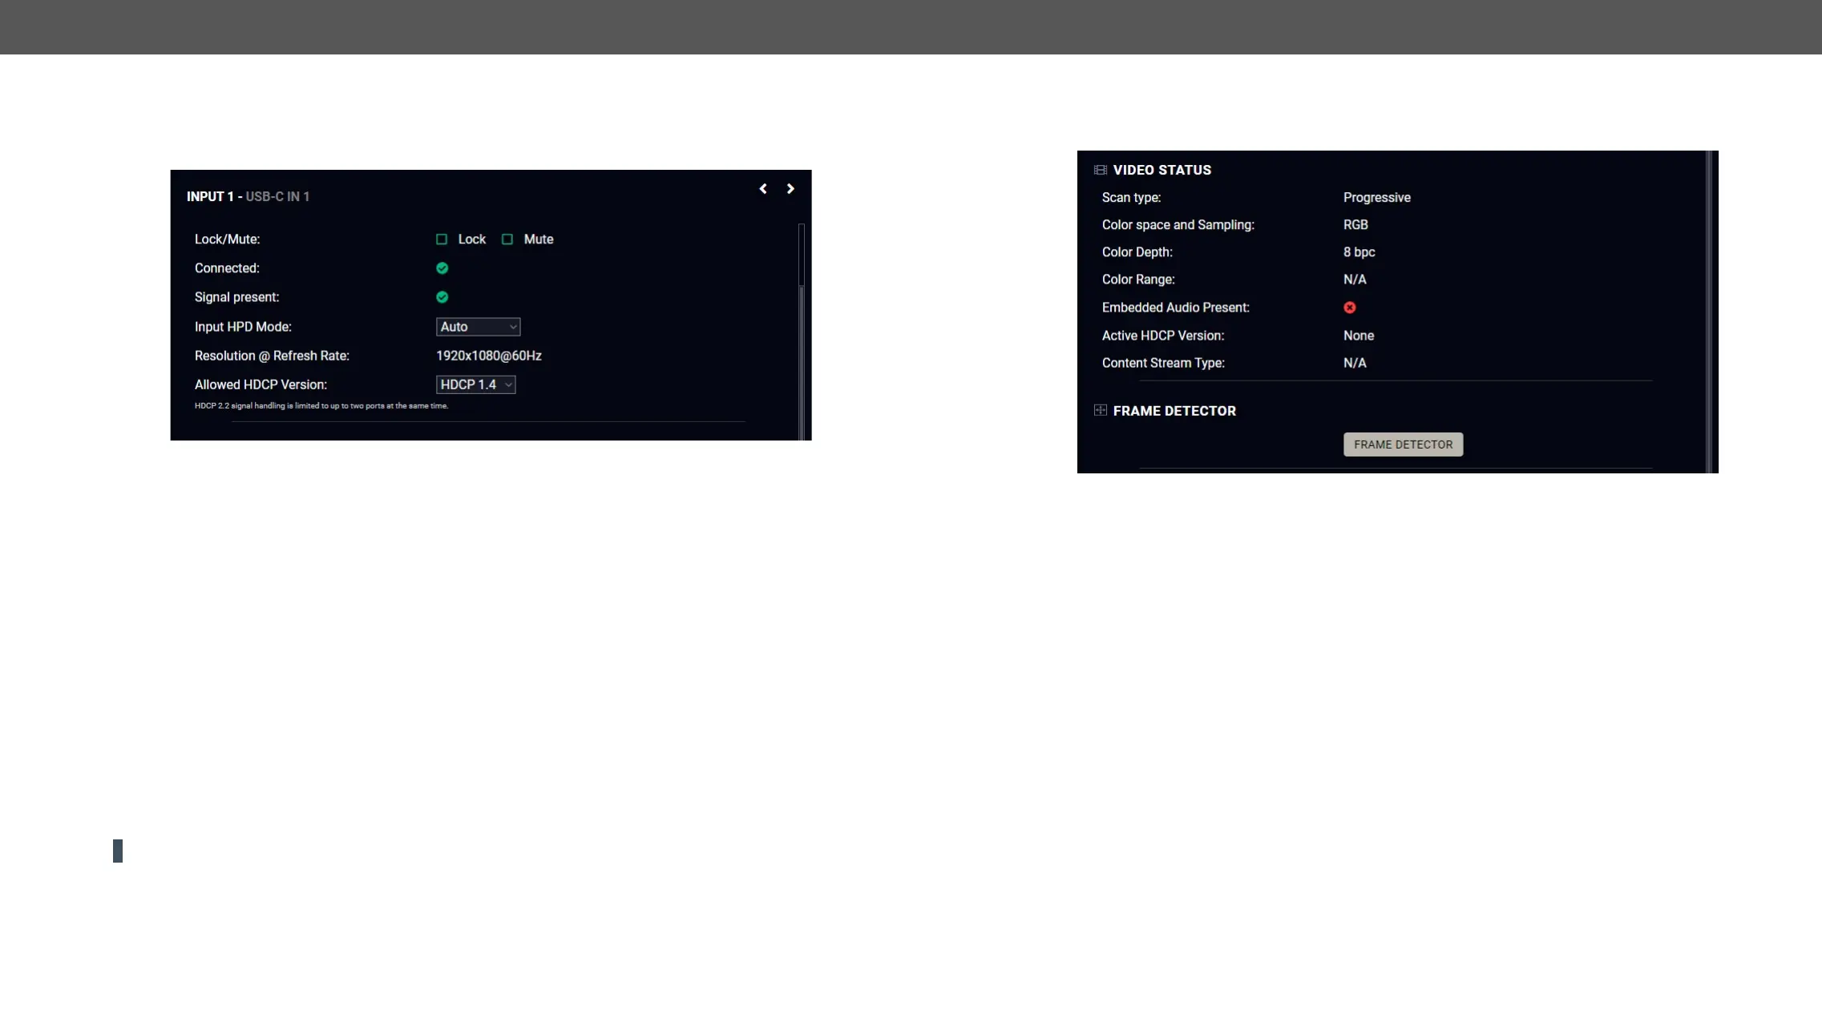Click the Resolution @ Refresh Rate label
1822x1022 pixels.
tap(273, 356)
